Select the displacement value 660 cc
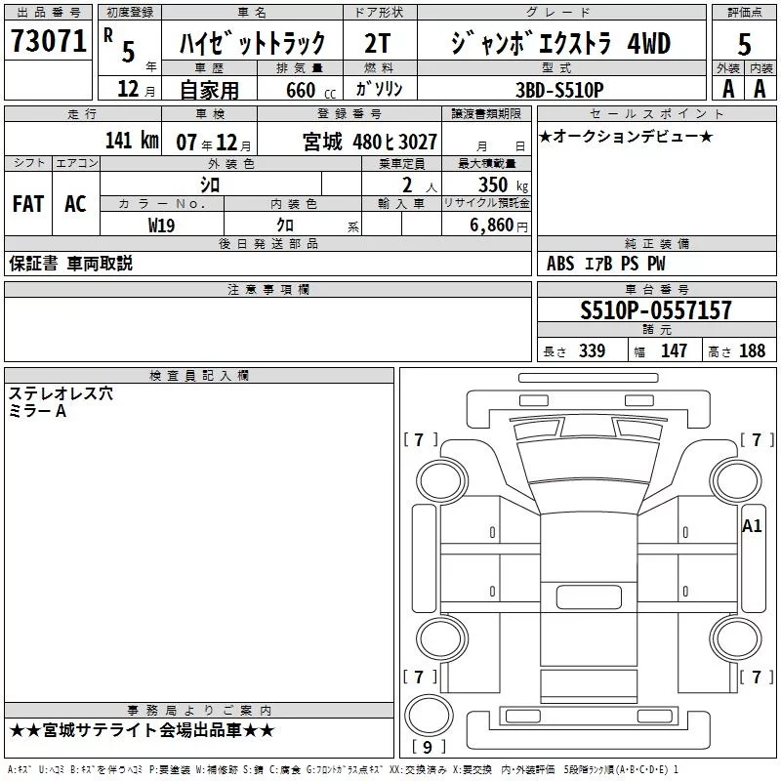 (310, 90)
